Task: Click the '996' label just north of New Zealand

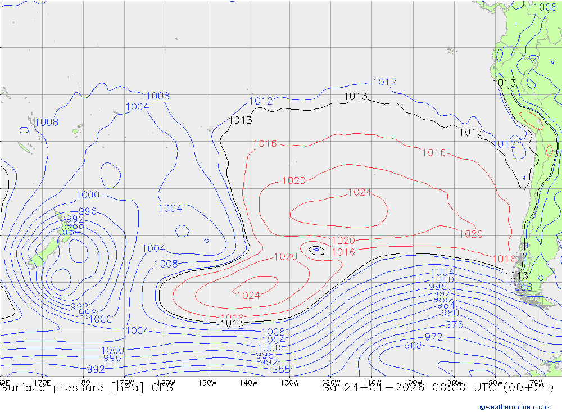Action: (88, 211)
